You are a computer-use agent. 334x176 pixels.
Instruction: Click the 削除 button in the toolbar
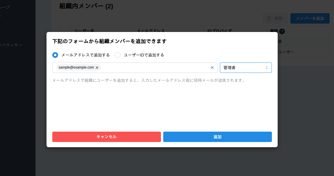tap(275, 18)
